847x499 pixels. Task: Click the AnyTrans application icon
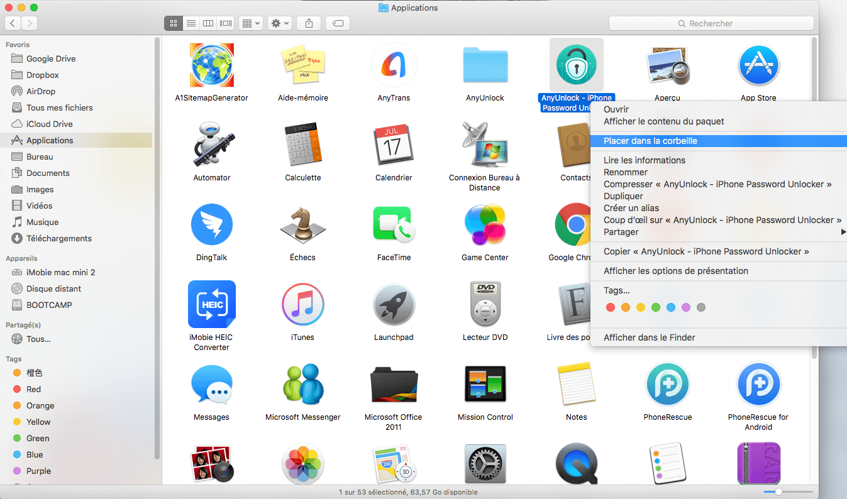pyautogui.click(x=394, y=65)
